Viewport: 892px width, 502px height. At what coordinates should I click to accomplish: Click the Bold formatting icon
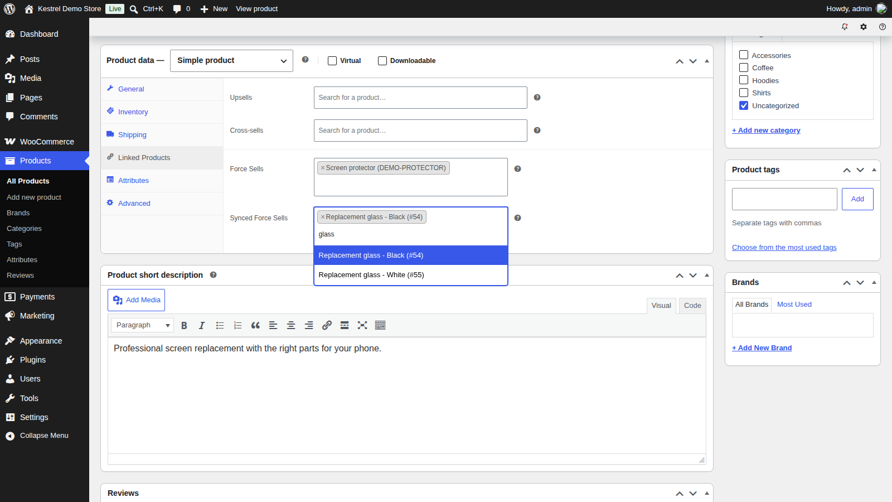(184, 325)
